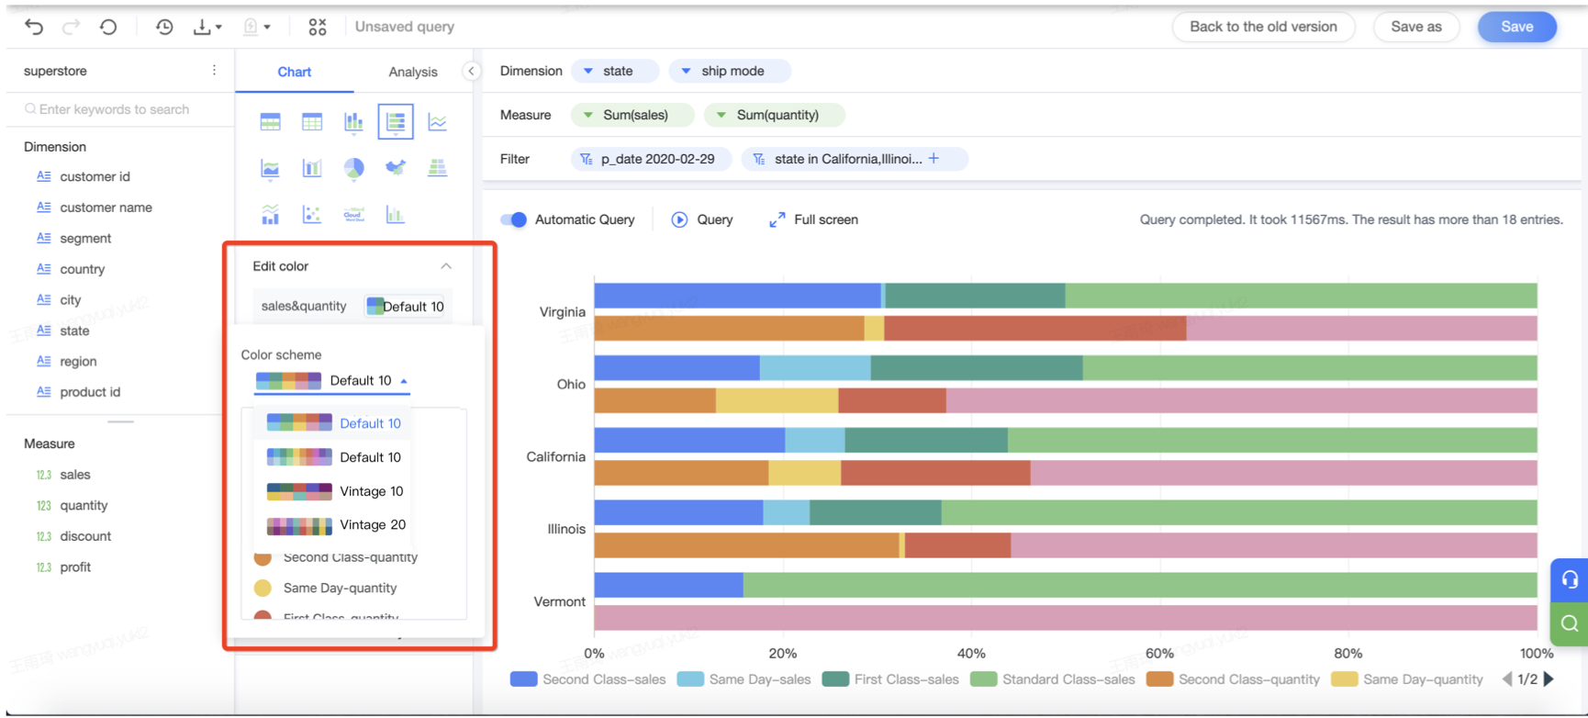Select the line chart type
The image size is (1588, 718).
point(438,122)
